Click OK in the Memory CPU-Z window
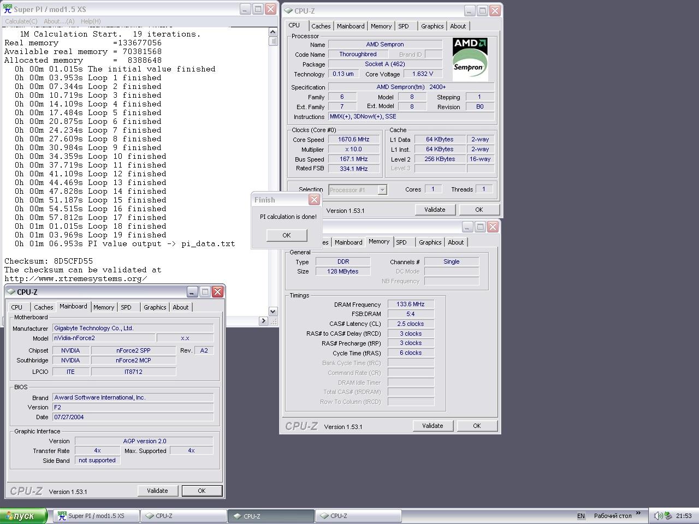 477,426
